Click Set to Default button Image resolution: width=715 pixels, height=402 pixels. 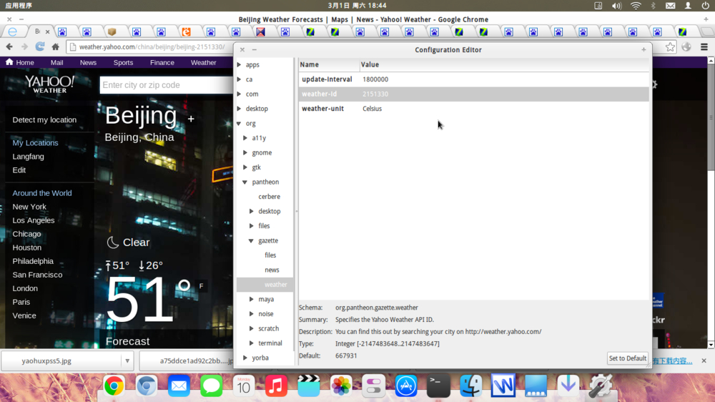[x=628, y=358]
